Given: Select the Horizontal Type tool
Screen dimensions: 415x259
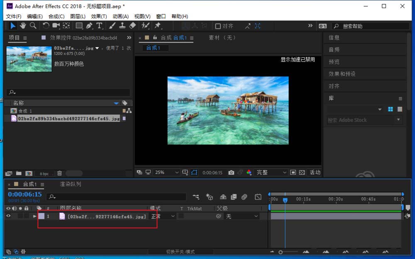Looking at the screenshot, I should pos(100,26).
